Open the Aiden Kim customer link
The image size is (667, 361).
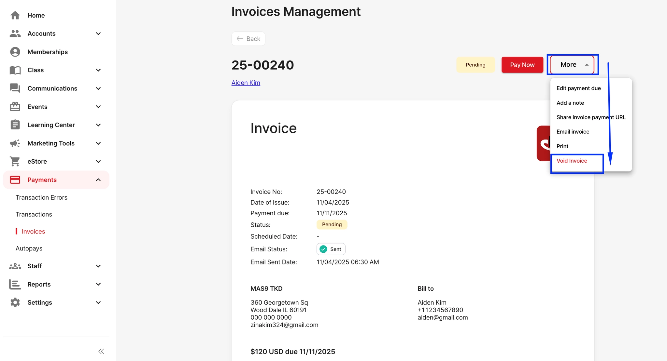246,83
